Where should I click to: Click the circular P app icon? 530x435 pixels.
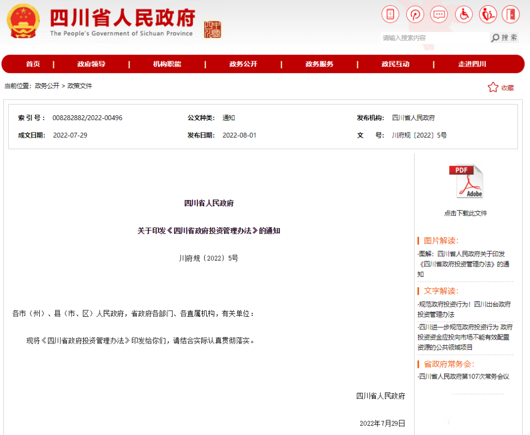[x=415, y=14]
